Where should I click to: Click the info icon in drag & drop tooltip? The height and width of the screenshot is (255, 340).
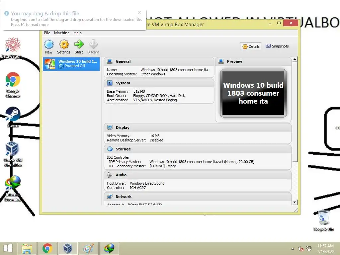(7, 13)
